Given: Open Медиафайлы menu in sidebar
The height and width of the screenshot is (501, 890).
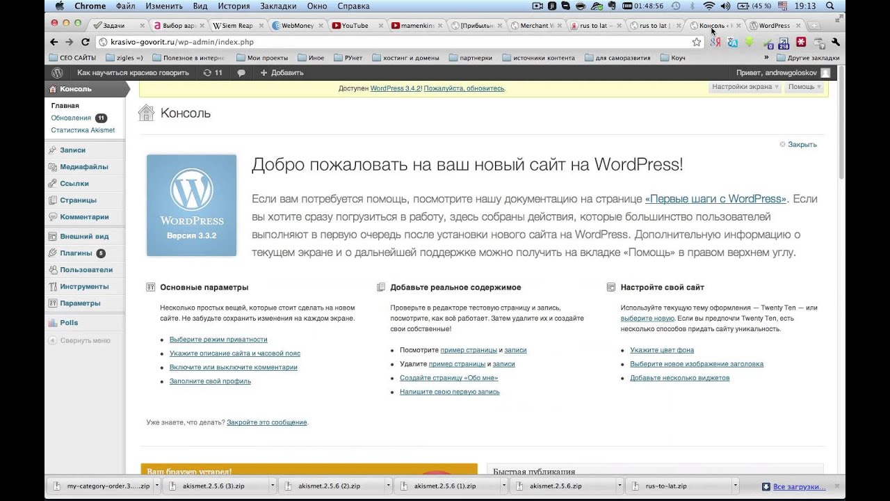Looking at the screenshot, I should click(85, 166).
